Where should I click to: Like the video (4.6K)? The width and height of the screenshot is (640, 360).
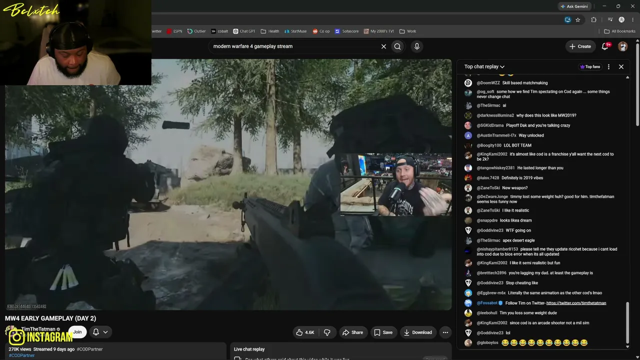coord(305,332)
